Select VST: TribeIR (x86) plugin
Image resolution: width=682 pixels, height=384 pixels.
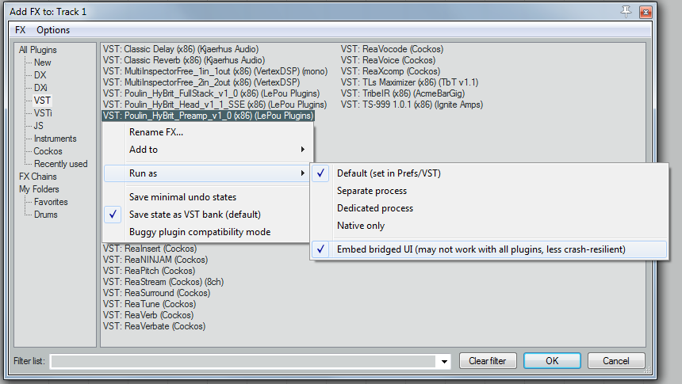[x=403, y=93]
